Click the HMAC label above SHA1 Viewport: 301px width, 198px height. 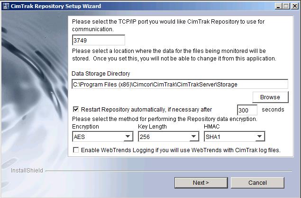click(211, 127)
